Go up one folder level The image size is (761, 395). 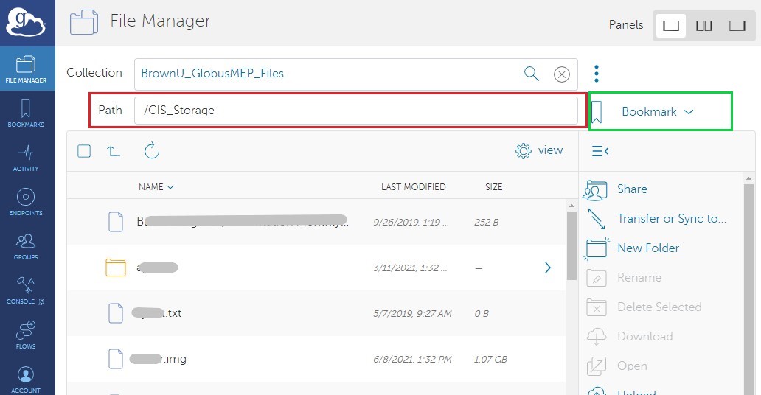[114, 151]
